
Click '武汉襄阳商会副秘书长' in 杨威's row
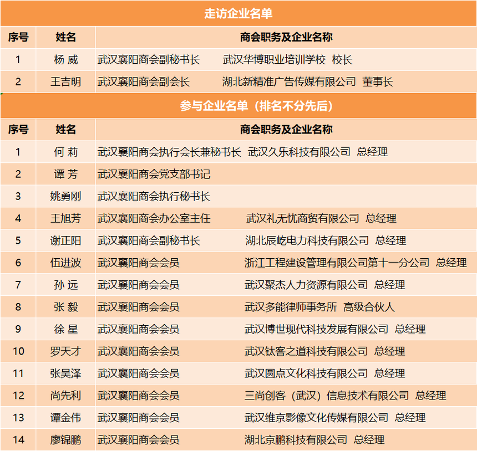tap(149, 60)
